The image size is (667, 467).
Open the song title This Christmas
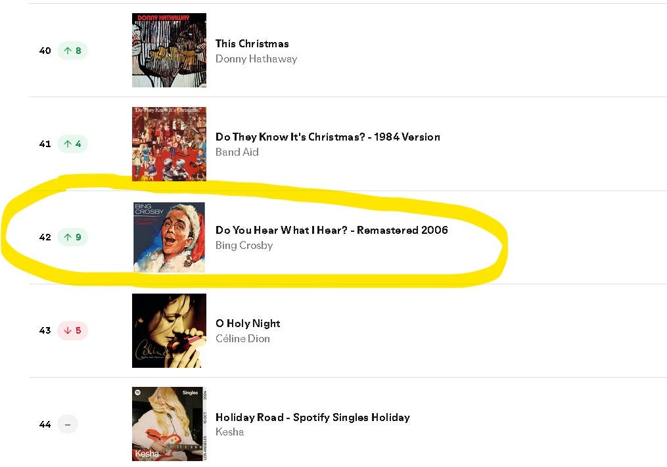pyautogui.click(x=252, y=43)
